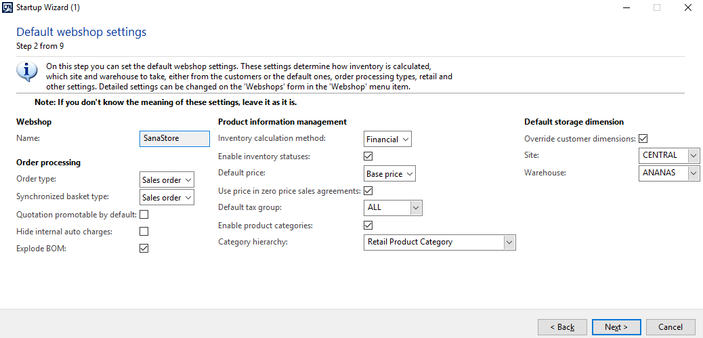Expand the Default price dropdown
This screenshot has width=703, height=338.
[x=389, y=174]
